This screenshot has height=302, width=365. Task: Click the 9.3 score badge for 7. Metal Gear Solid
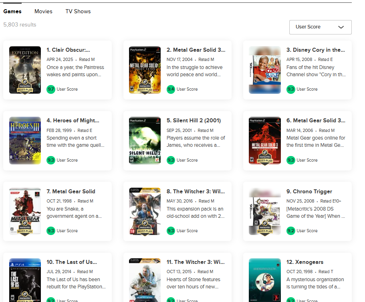51,231
